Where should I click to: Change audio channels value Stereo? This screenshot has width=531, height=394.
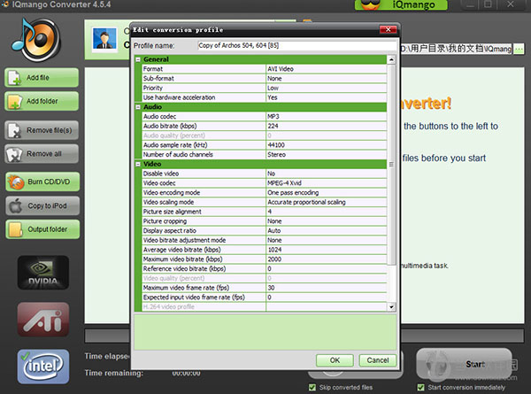(x=326, y=154)
